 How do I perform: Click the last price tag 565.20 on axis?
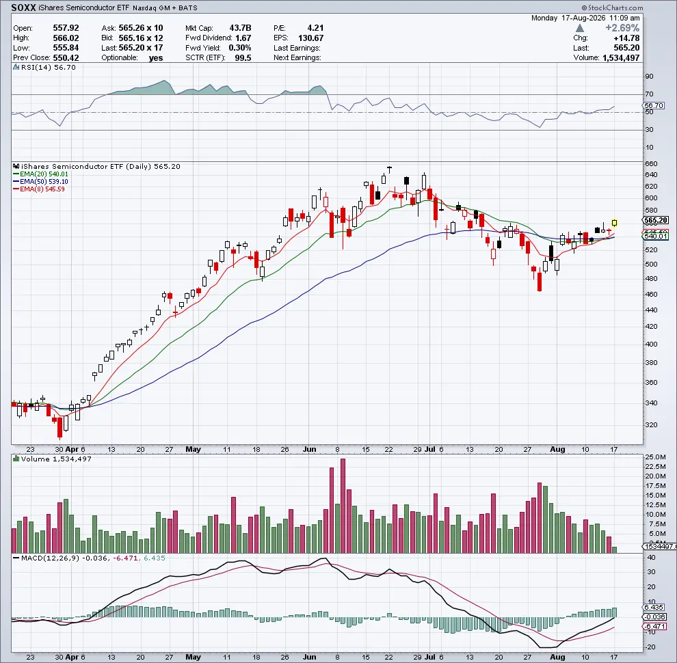tap(656, 220)
